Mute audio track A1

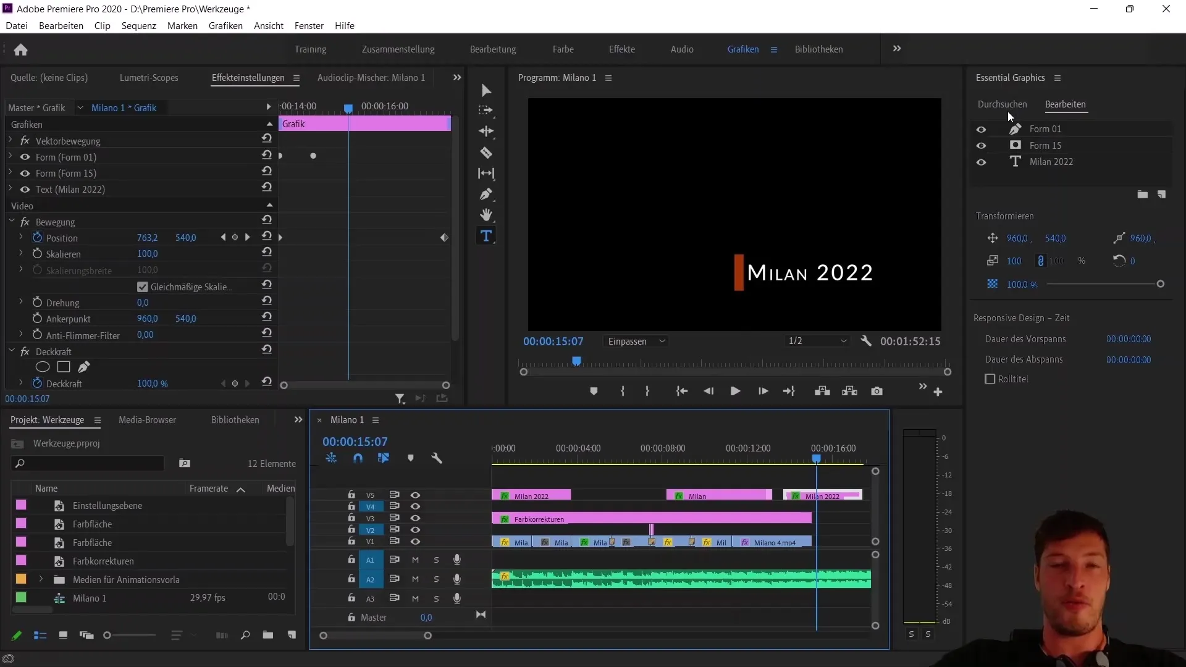click(x=415, y=560)
